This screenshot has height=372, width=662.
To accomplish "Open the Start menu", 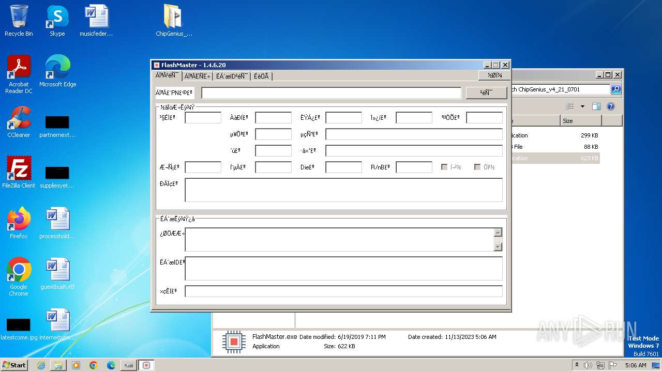I will (14, 365).
